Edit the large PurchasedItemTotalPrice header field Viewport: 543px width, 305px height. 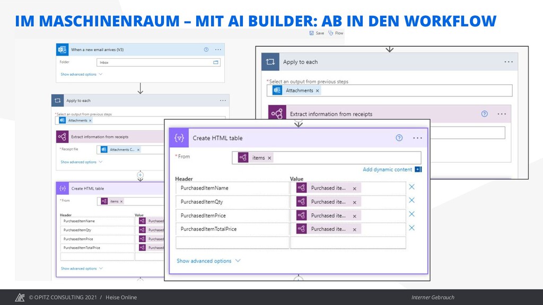coord(232,229)
